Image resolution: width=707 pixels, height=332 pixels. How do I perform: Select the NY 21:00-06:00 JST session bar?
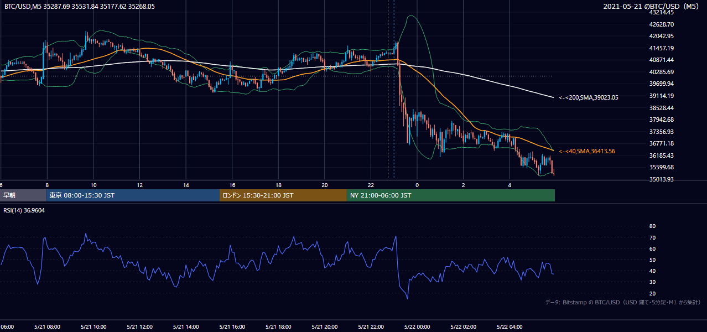[x=451, y=195]
